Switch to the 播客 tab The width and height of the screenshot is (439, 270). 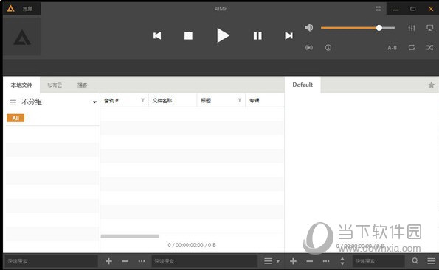[x=83, y=85]
